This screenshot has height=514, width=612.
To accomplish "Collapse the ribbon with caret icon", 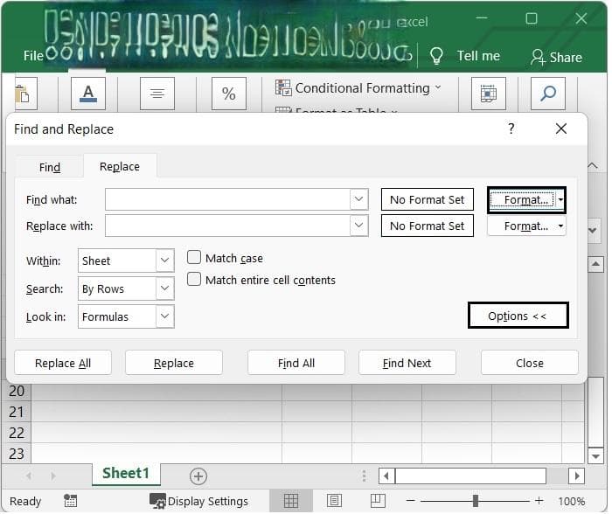I will 593,165.
